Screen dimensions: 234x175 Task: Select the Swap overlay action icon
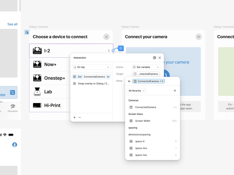click(75, 83)
